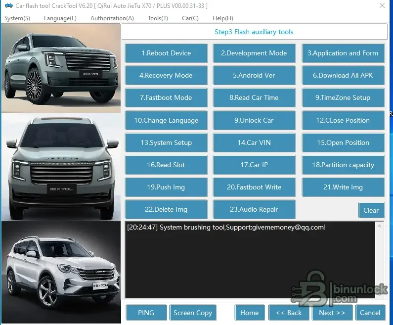393x325 pixels.
Task: Click 15.Open Position button
Action: point(343,142)
